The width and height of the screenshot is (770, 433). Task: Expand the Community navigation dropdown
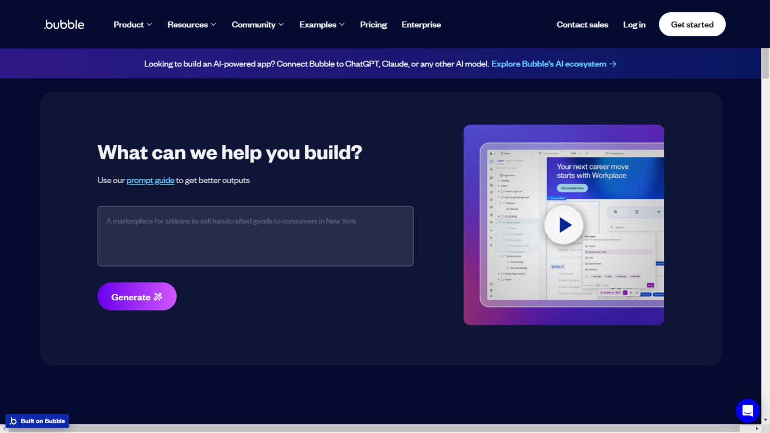(257, 24)
